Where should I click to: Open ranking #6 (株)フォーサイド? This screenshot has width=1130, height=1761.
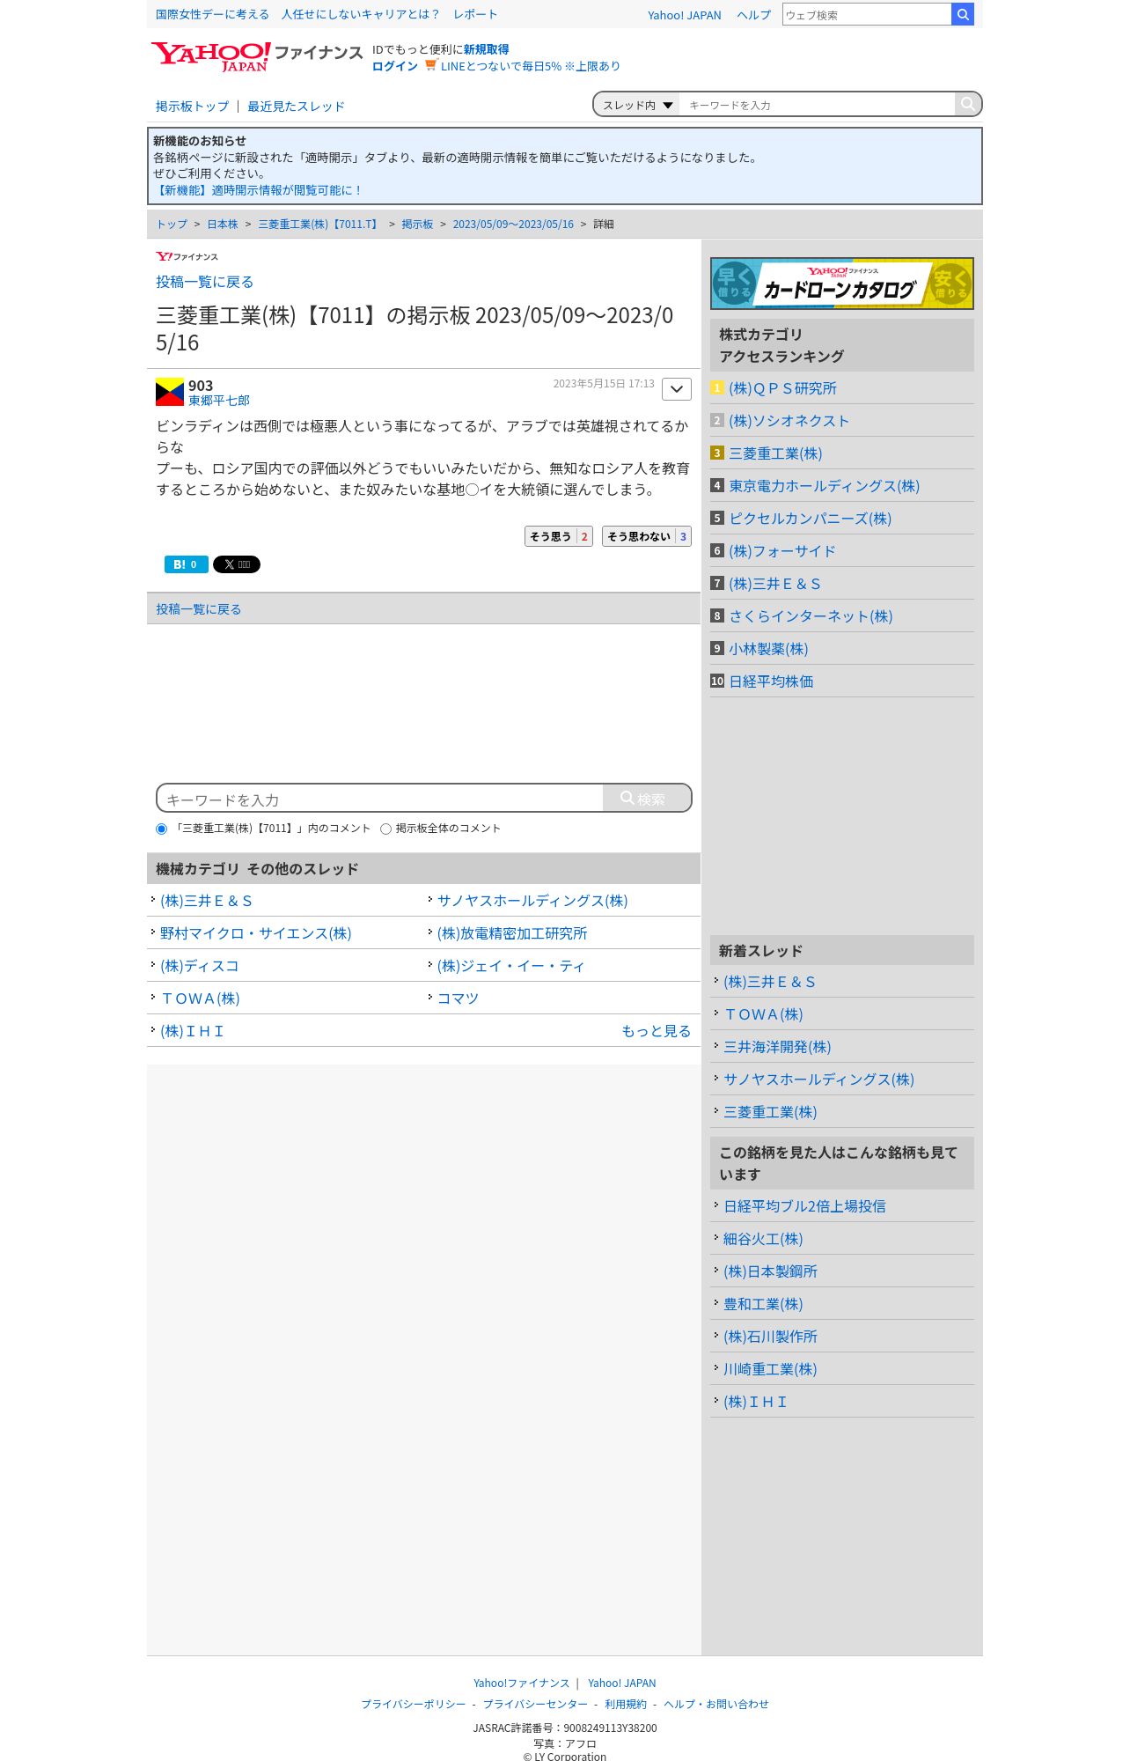pyautogui.click(x=781, y=551)
